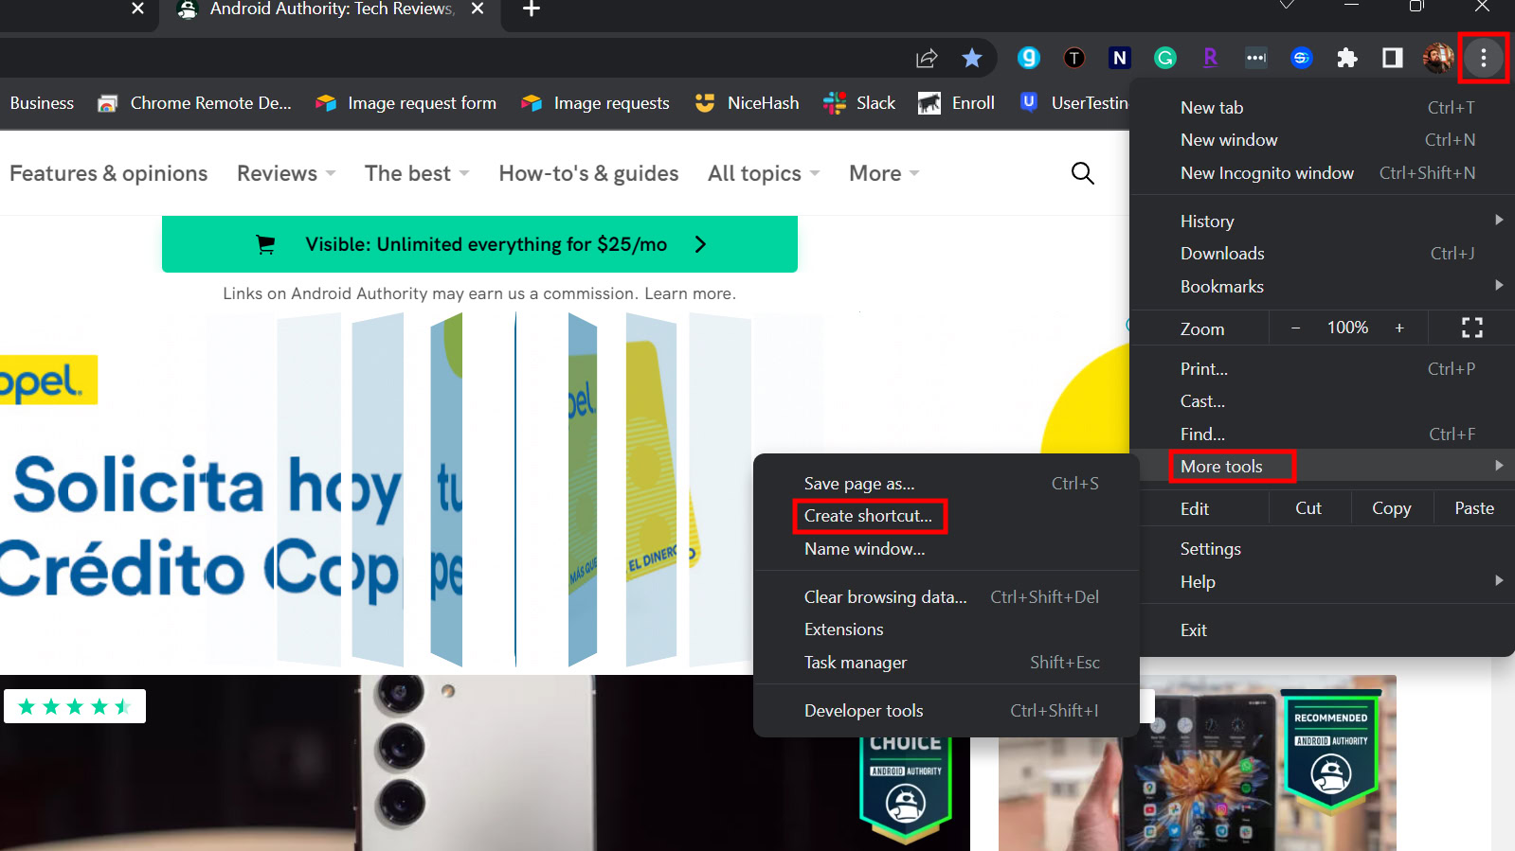Expand the Reviews dropdown
1515x851 pixels.
286,173
